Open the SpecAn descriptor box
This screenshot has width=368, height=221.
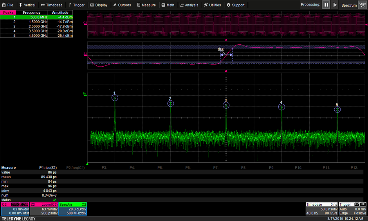click(73, 209)
